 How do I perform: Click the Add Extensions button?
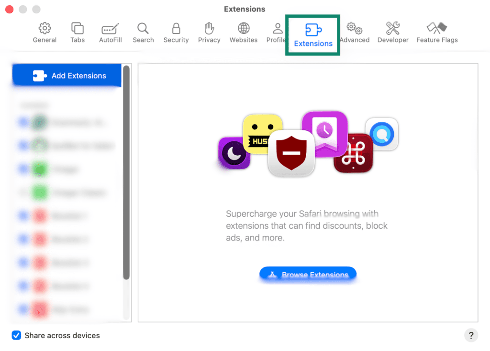click(67, 75)
